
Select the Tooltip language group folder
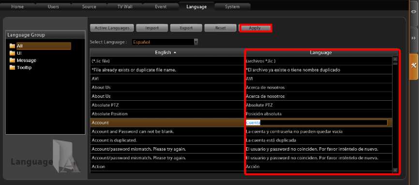click(24, 68)
